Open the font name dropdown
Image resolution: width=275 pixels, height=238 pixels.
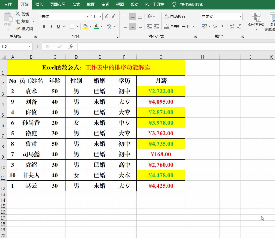88,16
